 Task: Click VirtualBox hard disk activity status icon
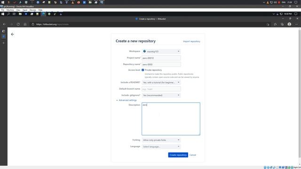click(x=265, y=168)
